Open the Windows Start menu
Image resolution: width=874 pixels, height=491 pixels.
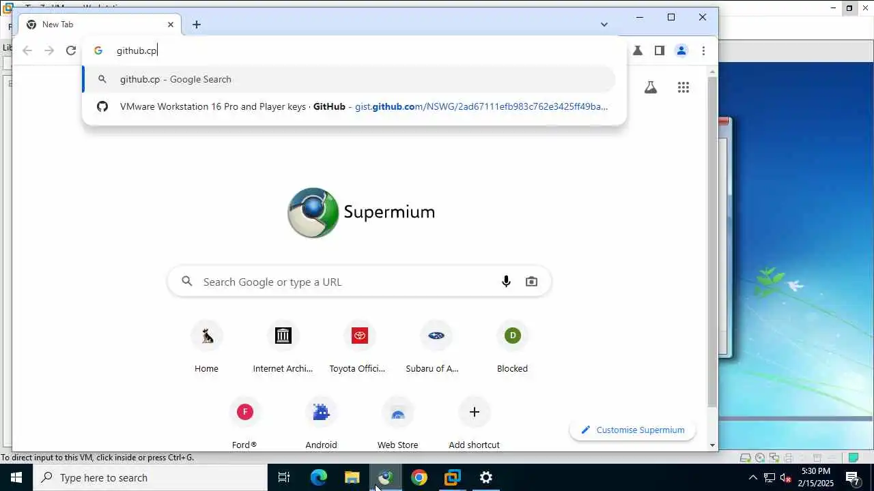pyautogui.click(x=16, y=477)
